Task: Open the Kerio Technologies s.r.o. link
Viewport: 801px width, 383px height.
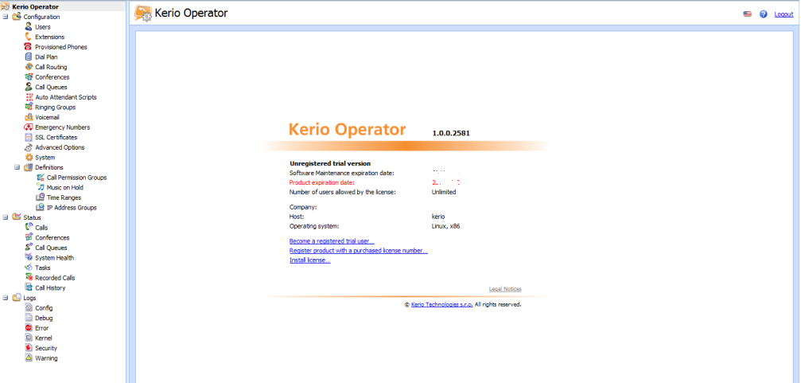Action: 442,304
